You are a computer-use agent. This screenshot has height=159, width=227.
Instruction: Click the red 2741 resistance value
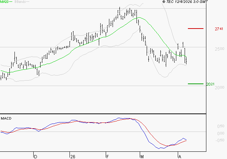coord(219,29)
